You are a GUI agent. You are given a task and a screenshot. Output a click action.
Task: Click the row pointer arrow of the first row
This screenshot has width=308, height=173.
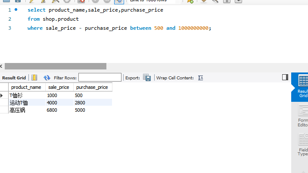(2, 96)
